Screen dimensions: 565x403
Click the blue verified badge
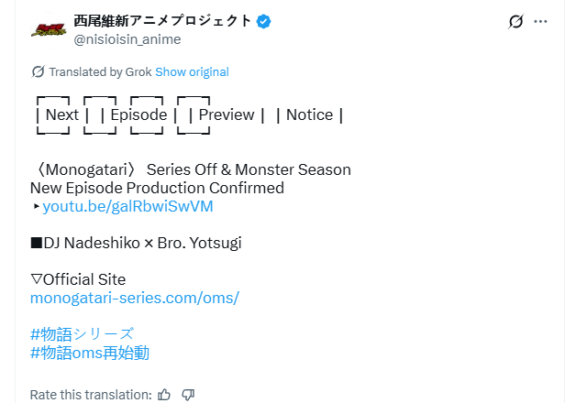pyautogui.click(x=264, y=21)
